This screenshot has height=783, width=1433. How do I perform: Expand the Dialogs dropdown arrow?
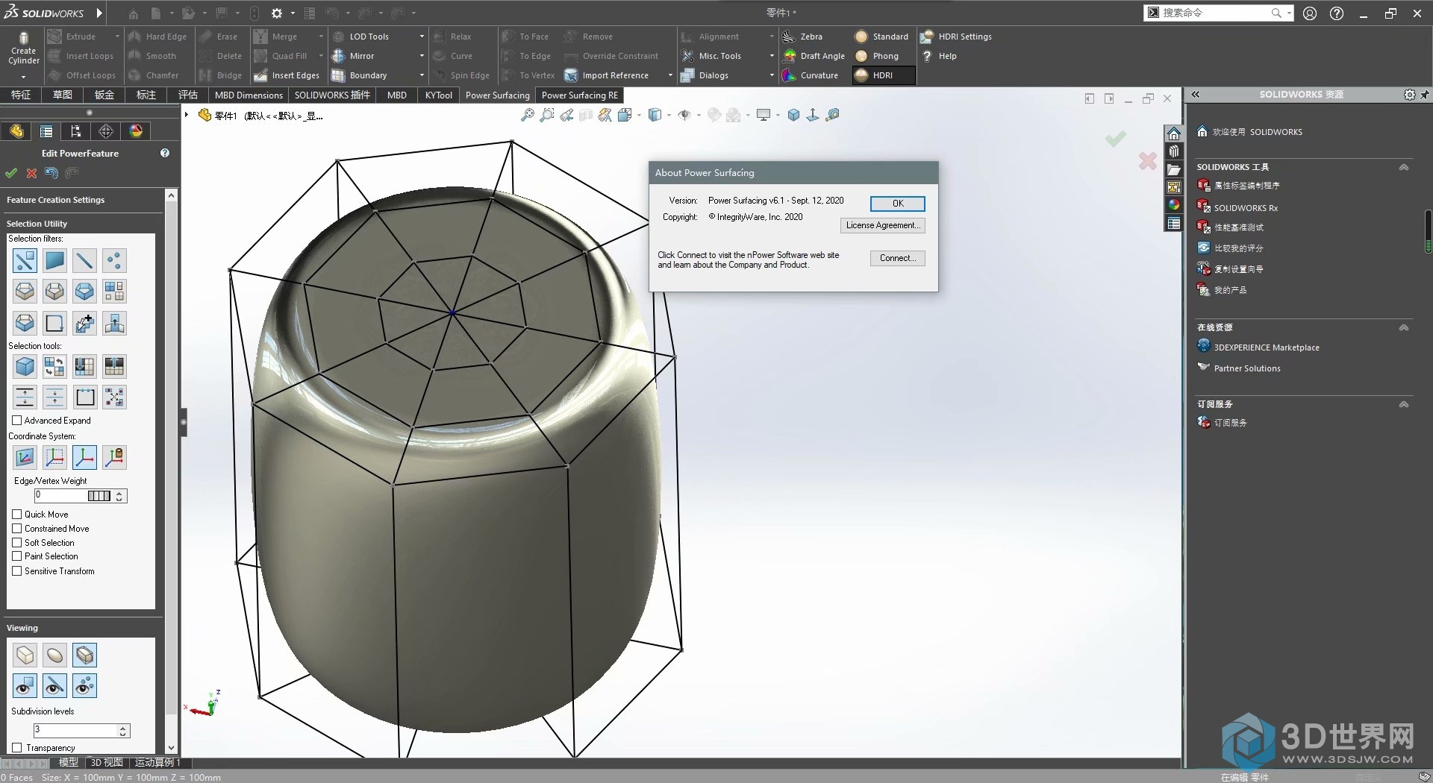(x=772, y=75)
